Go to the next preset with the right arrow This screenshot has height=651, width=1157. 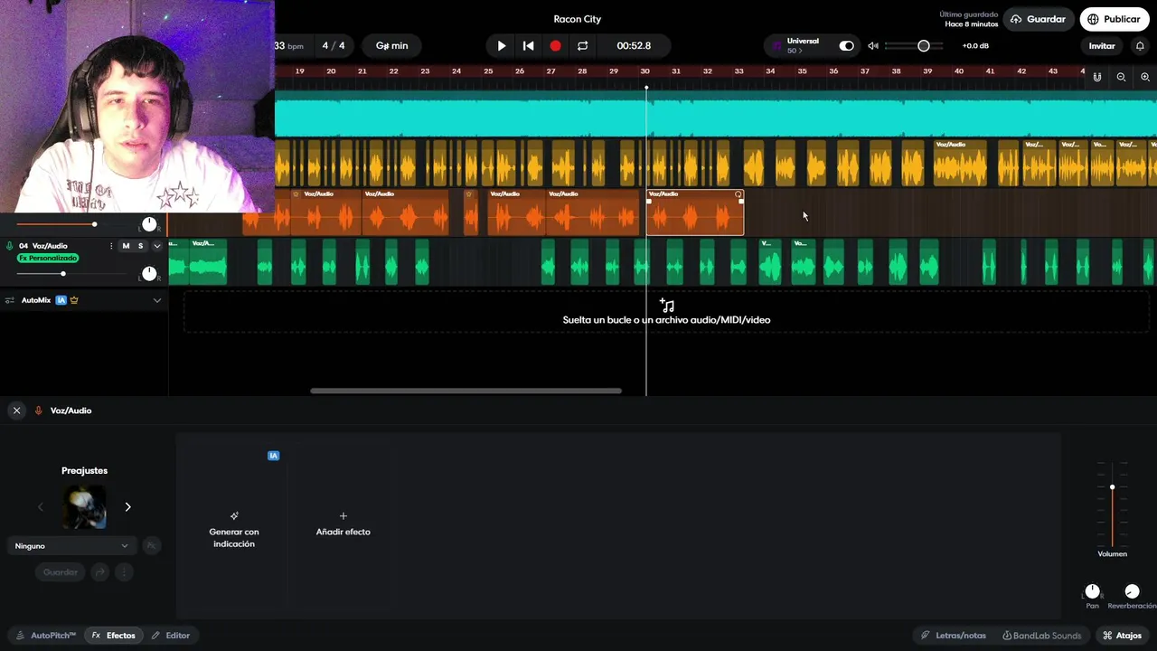(127, 507)
